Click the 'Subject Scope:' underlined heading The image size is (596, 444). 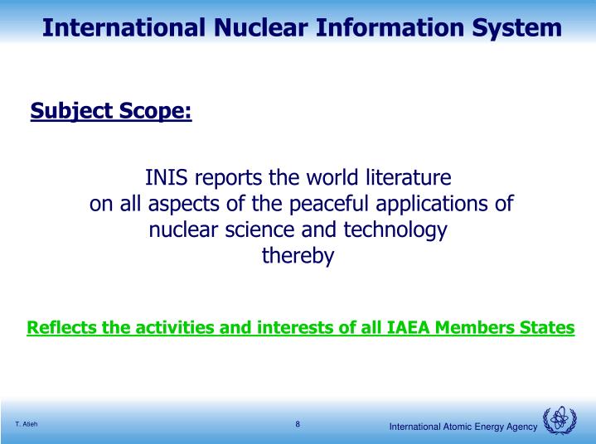pyautogui.click(x=111, y=111)
